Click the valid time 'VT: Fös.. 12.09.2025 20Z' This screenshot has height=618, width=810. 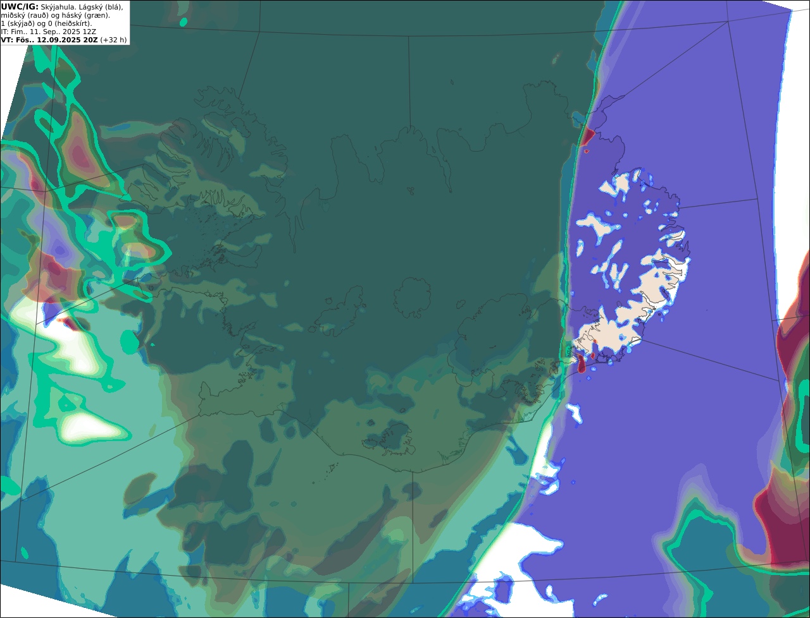tap(49, 40)
